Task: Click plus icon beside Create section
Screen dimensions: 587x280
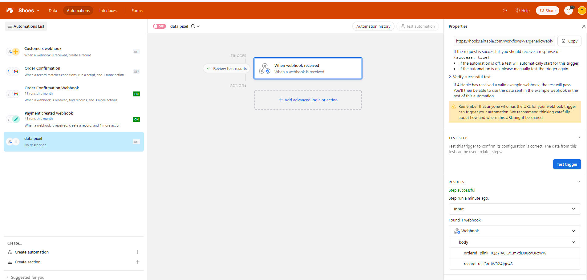Action: click(138, 262)
